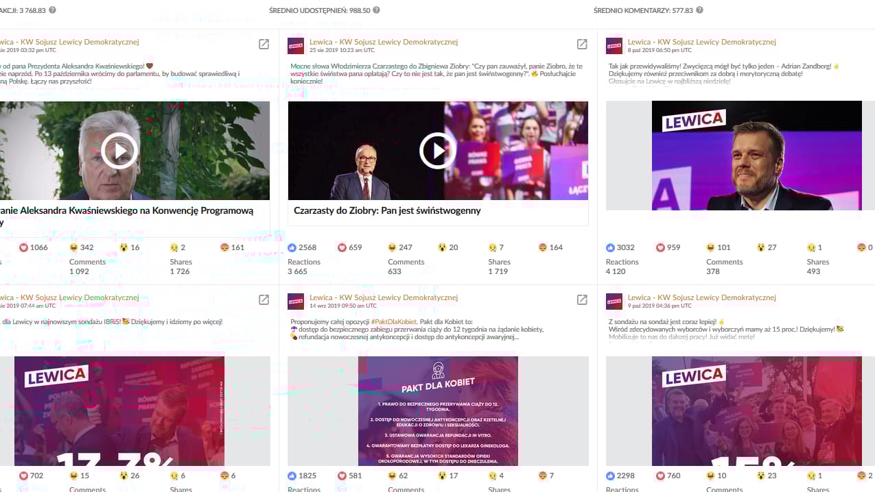The height and width of the screenshot is (492, 875).
Task: Open the Adrian Zandberg Lewica image
Action: click(x=757, y=156)
